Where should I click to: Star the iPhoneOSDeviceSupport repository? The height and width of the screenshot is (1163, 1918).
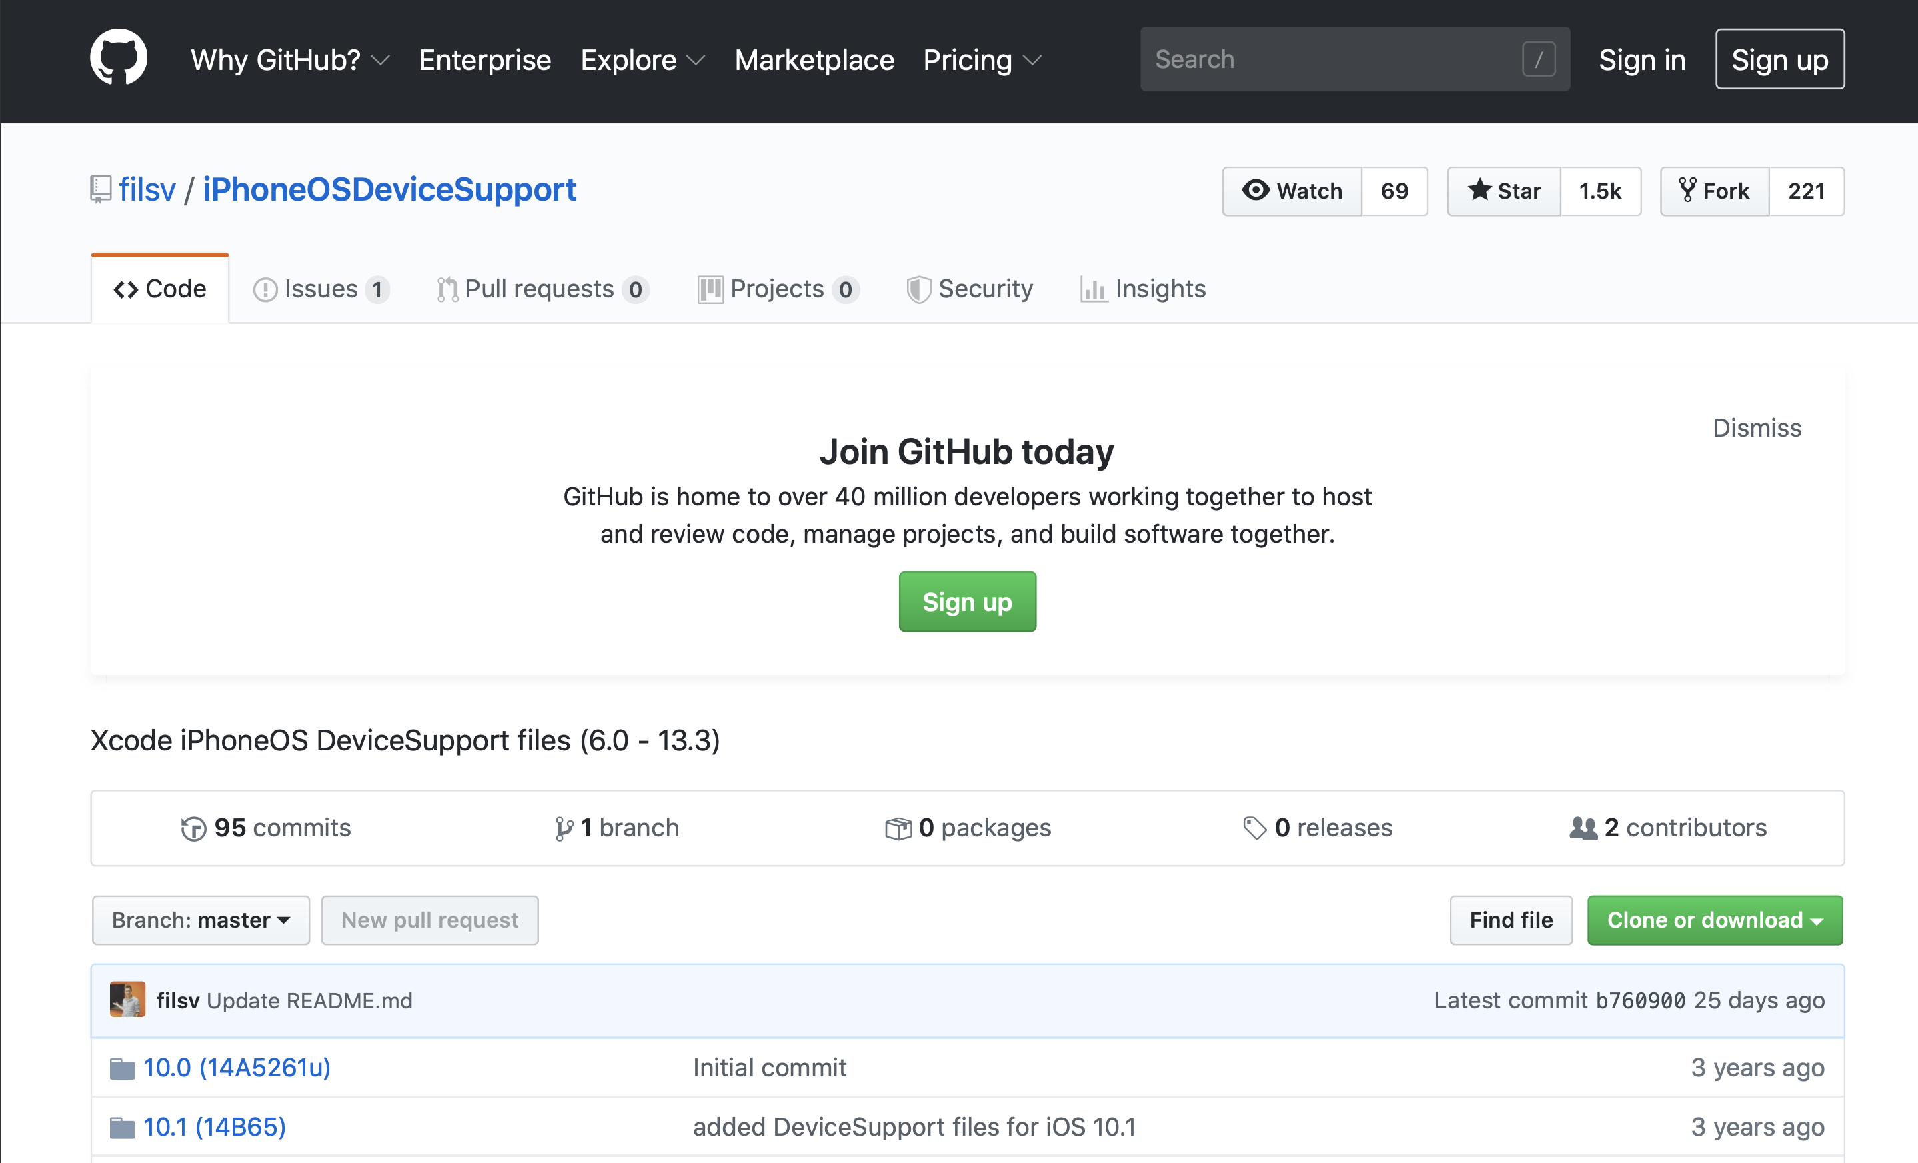point(1503,191)
